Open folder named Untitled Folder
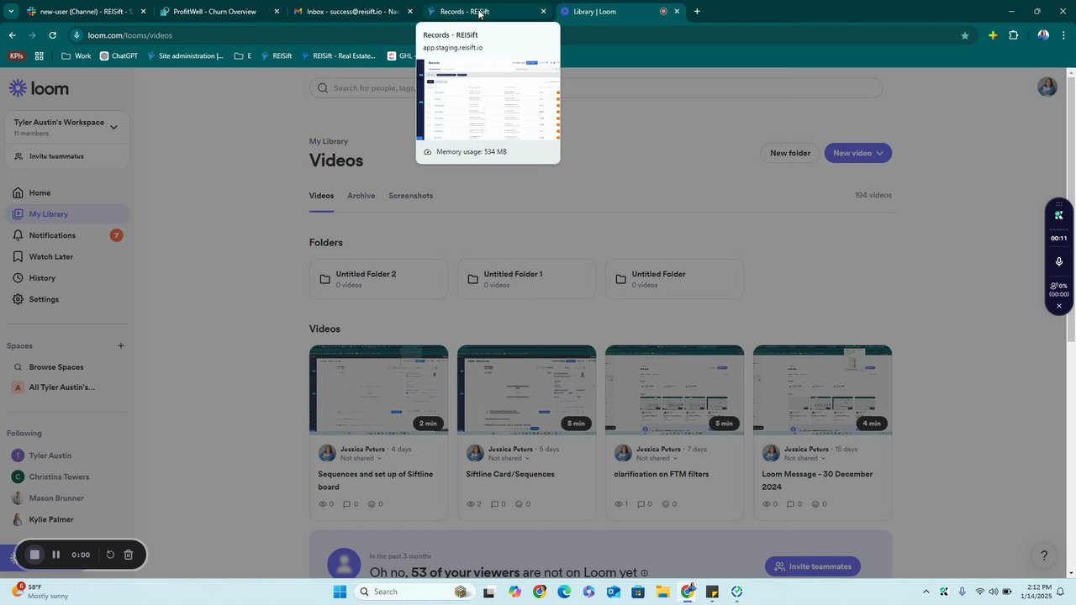1076x605 pixels. [674, 279]
